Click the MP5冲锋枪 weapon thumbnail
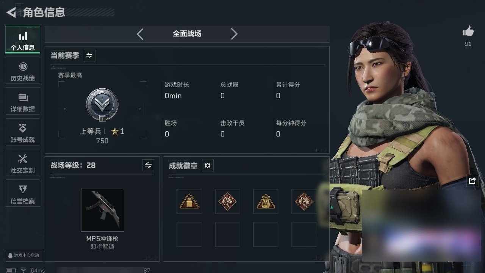This screenshot has width=485, height=273. pyautogui.click(x=102, y=210)
